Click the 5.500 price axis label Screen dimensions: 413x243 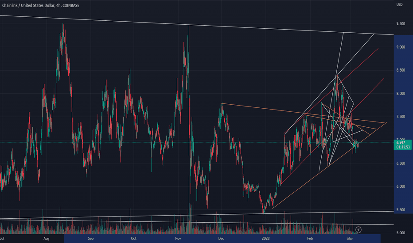401,210
